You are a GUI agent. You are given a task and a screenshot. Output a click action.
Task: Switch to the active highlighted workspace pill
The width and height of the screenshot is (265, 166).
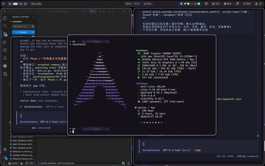(15, 4)
